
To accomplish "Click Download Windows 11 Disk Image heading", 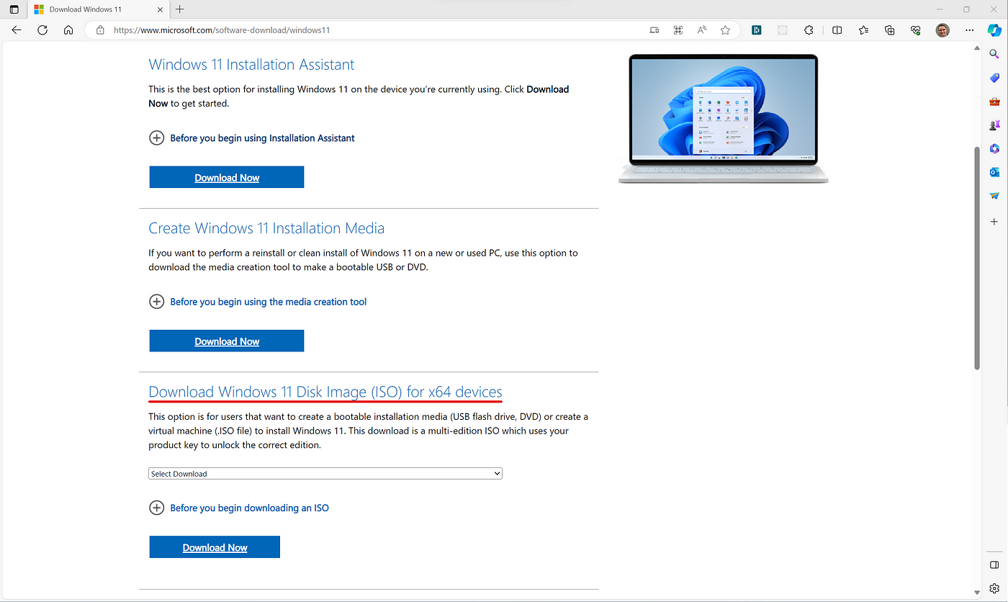I will click(x=325, y=392).
